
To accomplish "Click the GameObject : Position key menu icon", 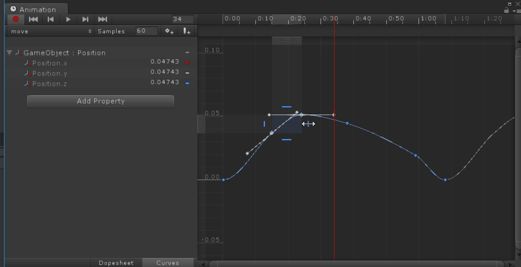I will 188,52.
